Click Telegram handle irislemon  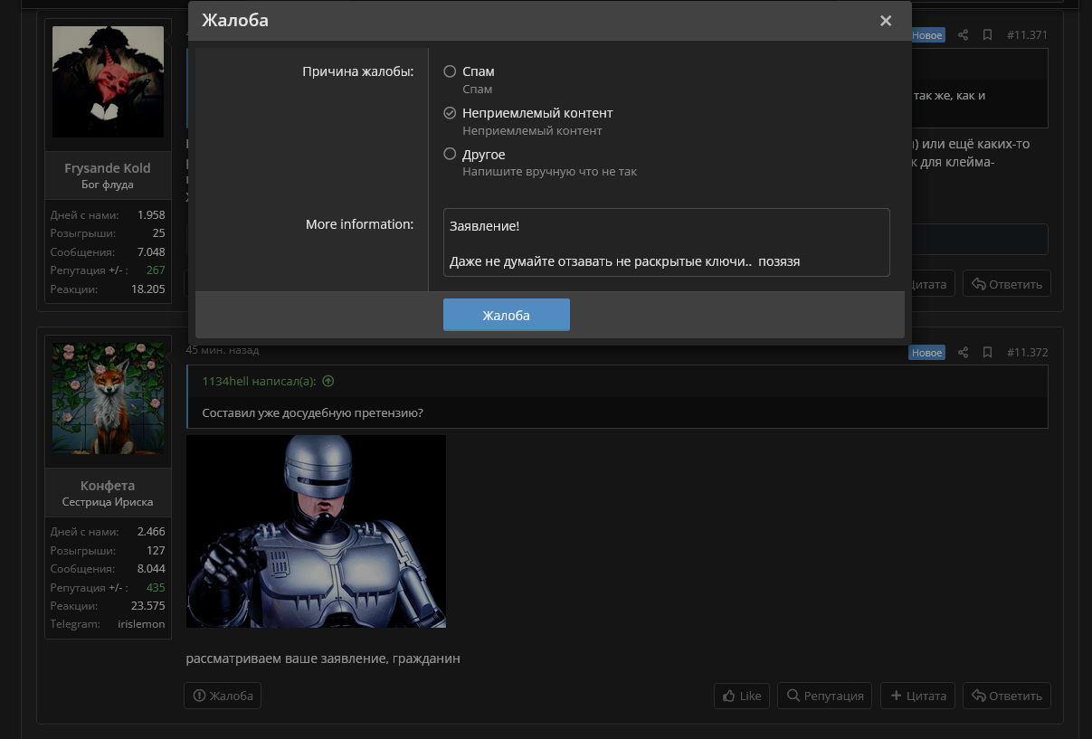tap(141, 624)
